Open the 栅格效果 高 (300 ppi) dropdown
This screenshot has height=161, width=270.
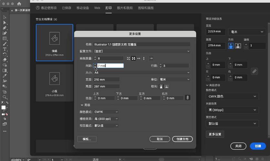click(x=106, y=119)
